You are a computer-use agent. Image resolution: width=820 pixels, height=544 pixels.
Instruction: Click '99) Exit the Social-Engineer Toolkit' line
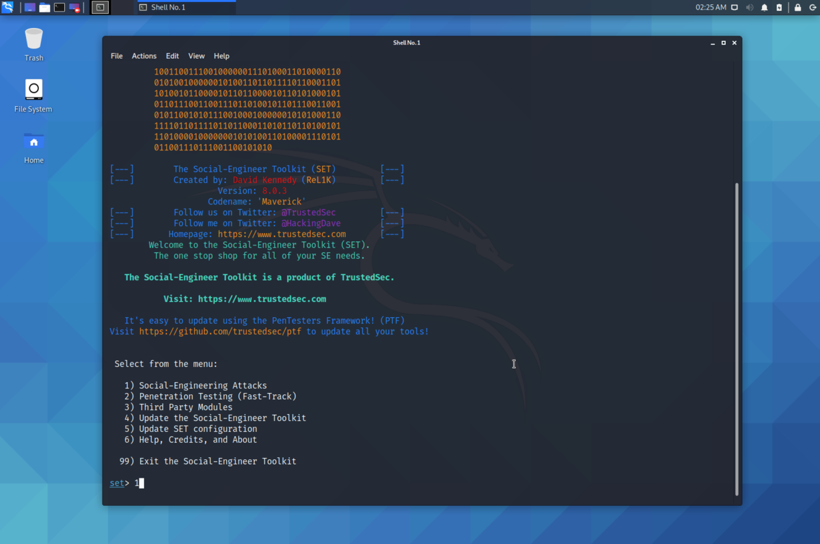click(208, 461)
